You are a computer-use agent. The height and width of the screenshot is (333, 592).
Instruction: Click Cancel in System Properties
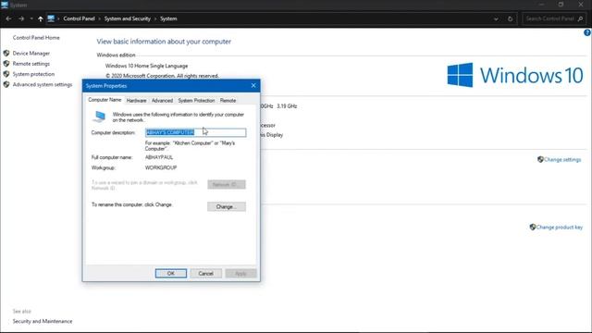(x=205, y=274)
